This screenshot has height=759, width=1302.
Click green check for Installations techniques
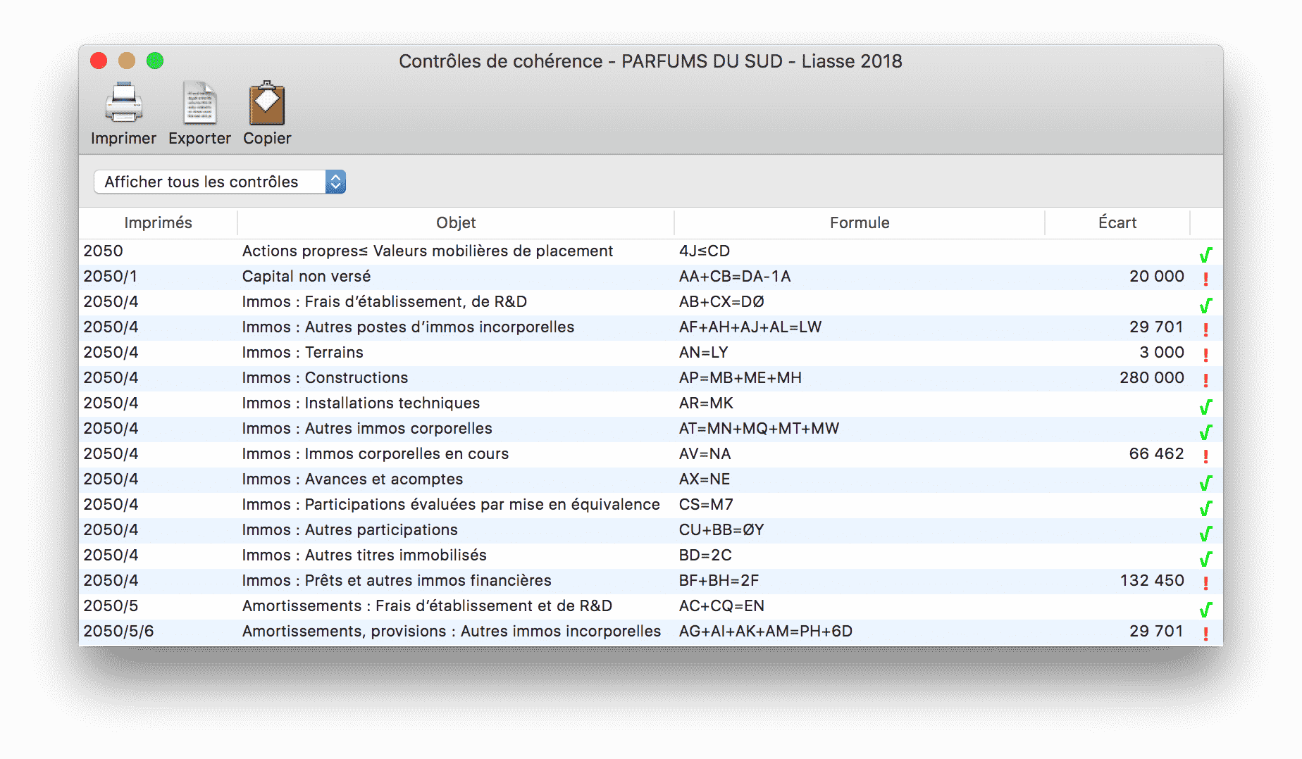point(1205,406)
